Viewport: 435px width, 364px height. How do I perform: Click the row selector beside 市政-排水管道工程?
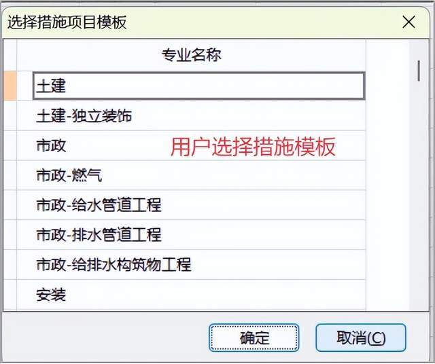tap(10, 235)
